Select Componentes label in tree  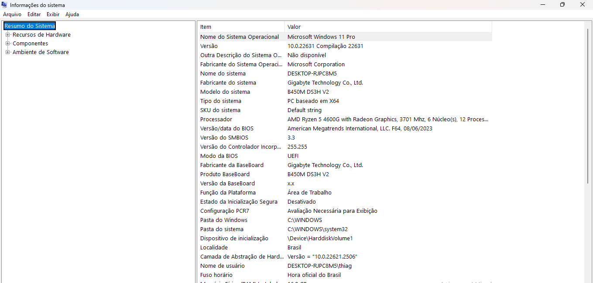tap(30, 44)
